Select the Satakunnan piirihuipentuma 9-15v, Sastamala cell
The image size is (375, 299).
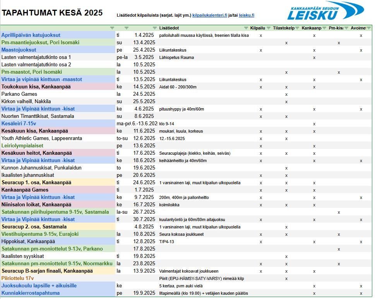58,212
